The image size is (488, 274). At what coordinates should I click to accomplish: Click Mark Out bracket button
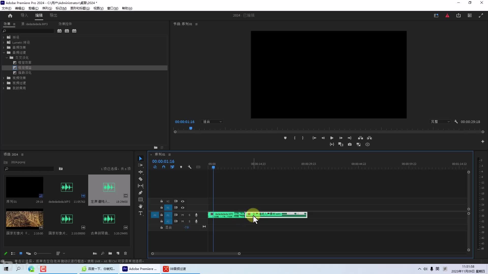tap(303, 138)
